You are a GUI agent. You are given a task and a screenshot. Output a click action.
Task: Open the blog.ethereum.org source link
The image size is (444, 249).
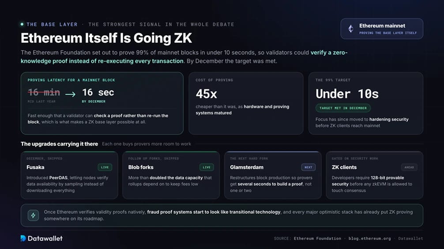[369, 238]
